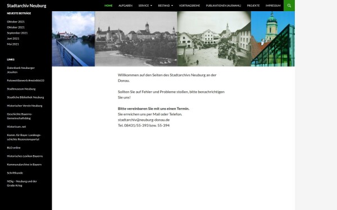Open the Schriftkunde link
This screenshot has width=337, height=210.
[x=15, y=173]
